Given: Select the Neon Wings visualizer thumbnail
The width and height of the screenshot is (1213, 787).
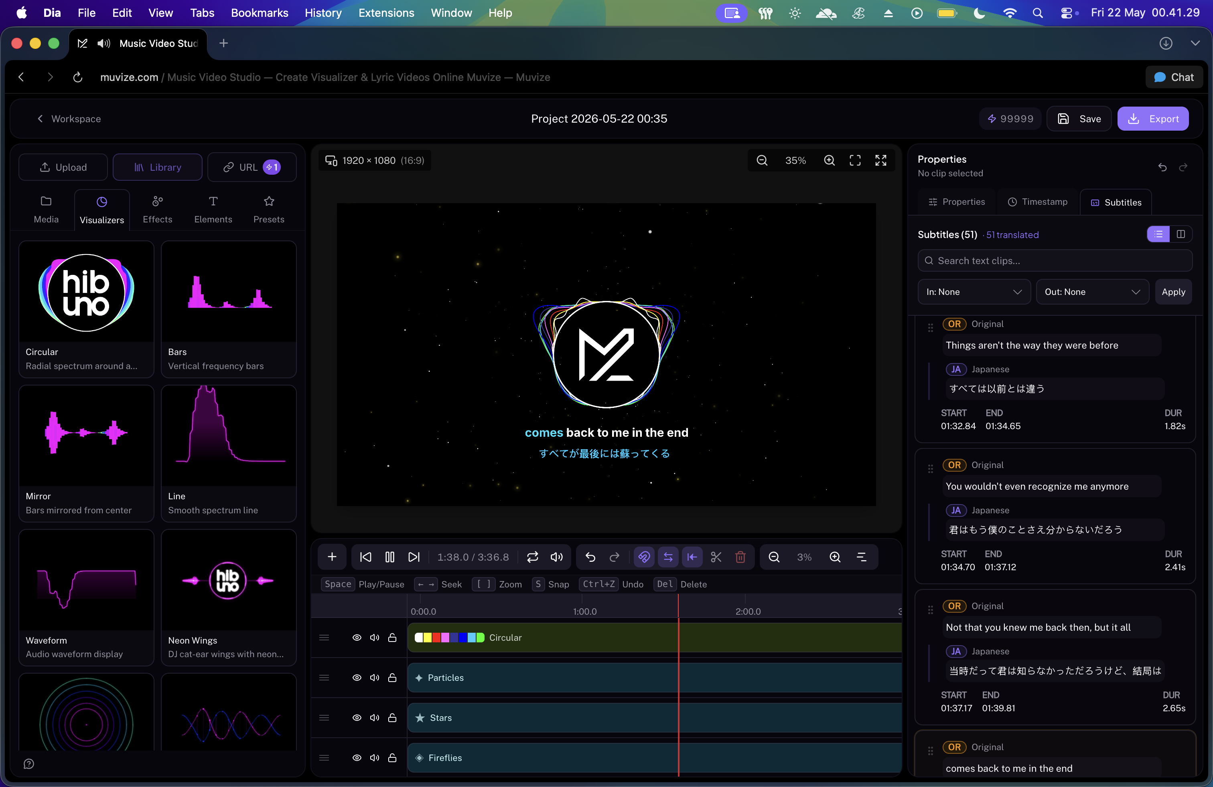Looking at the screenshot, I should 228,580.
